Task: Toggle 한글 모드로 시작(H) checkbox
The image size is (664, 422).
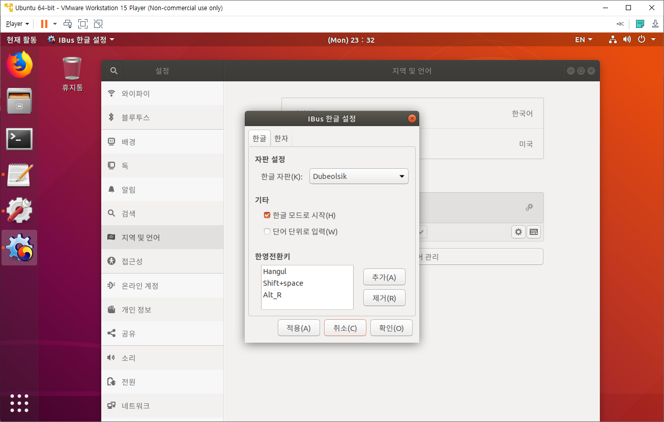Action: [267, 215]
